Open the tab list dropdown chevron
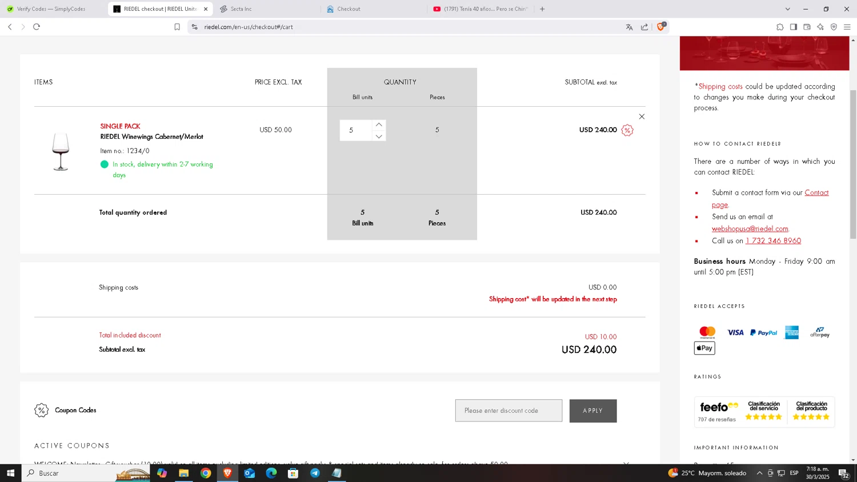Image resolution: width=857 pixels, height=482 pixels. pyautogui.click(x=787, y=9)
